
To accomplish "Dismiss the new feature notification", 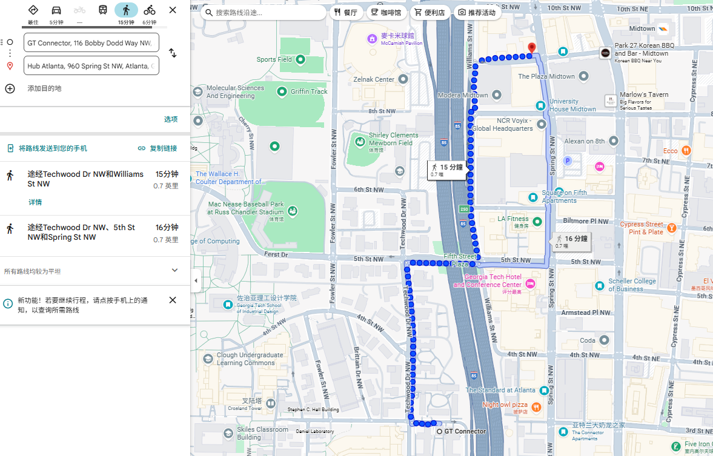I will point(173,300).
